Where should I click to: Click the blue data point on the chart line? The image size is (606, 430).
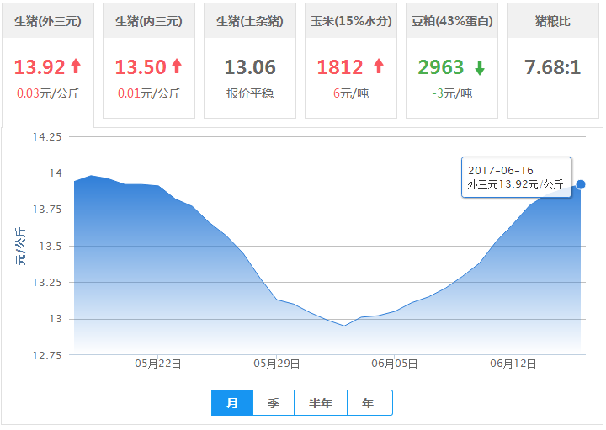581,184
